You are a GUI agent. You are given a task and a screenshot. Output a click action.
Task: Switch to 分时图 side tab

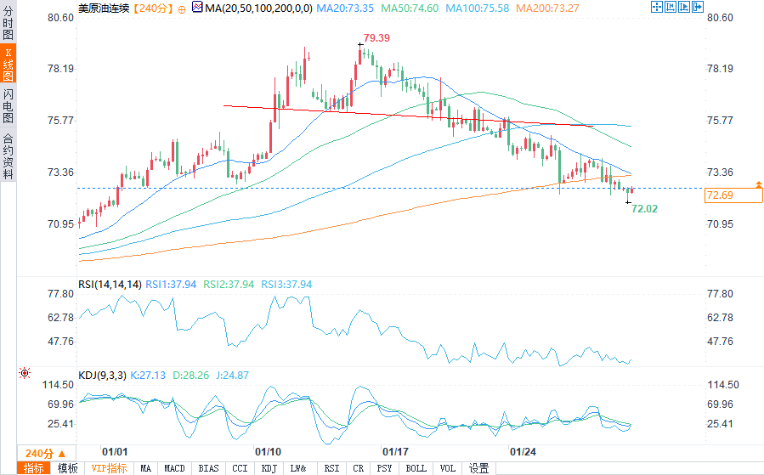8,25
